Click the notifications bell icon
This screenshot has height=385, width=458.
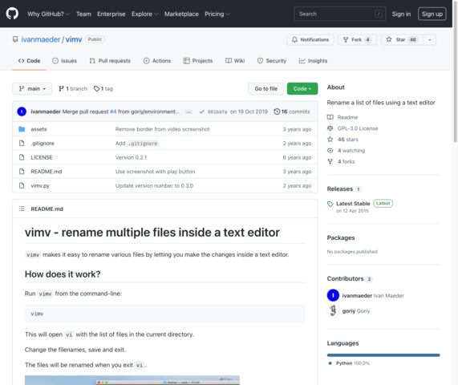pyautogui.click(x=294, y=39)
